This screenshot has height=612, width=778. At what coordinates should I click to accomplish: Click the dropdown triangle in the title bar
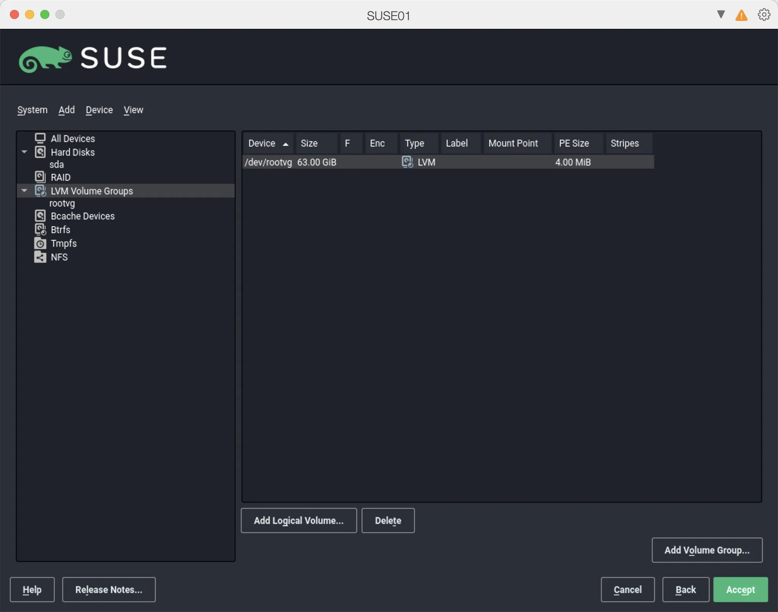[x=720, y=15]
